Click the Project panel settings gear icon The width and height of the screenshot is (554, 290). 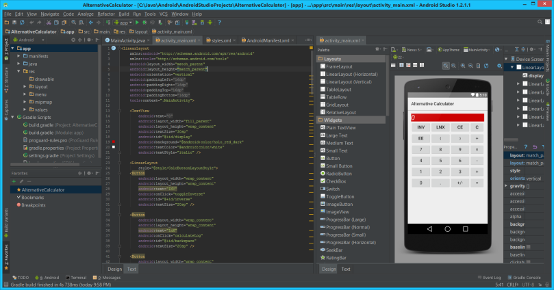pyautogui.click(x=89, y=40)
